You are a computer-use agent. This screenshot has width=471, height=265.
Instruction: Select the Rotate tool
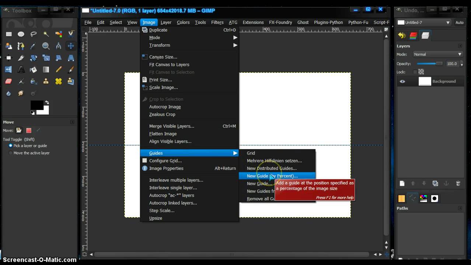(34, 58)
